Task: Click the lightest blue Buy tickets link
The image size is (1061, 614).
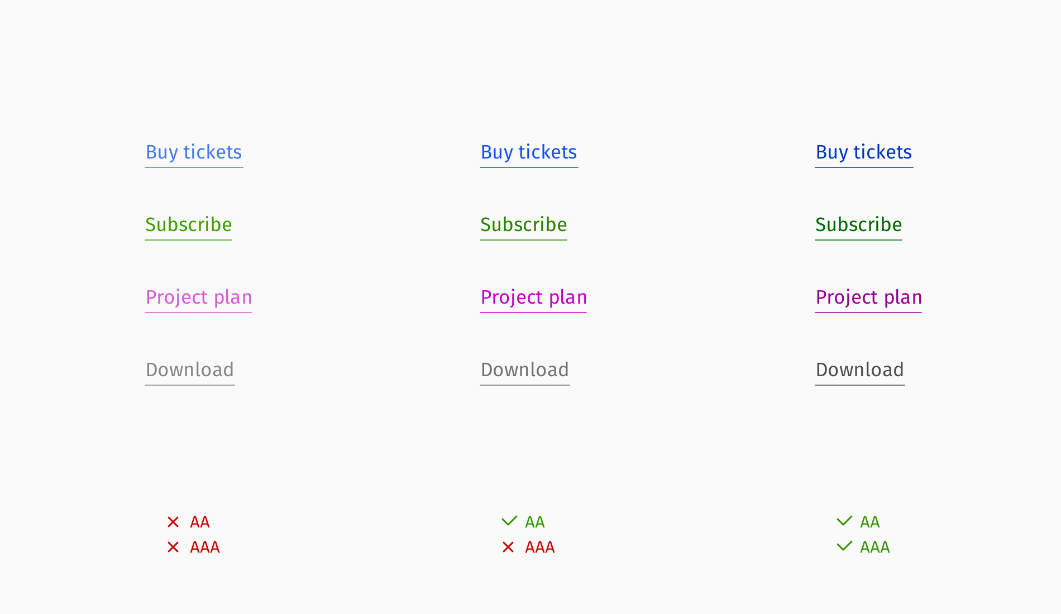Action: 194,152
